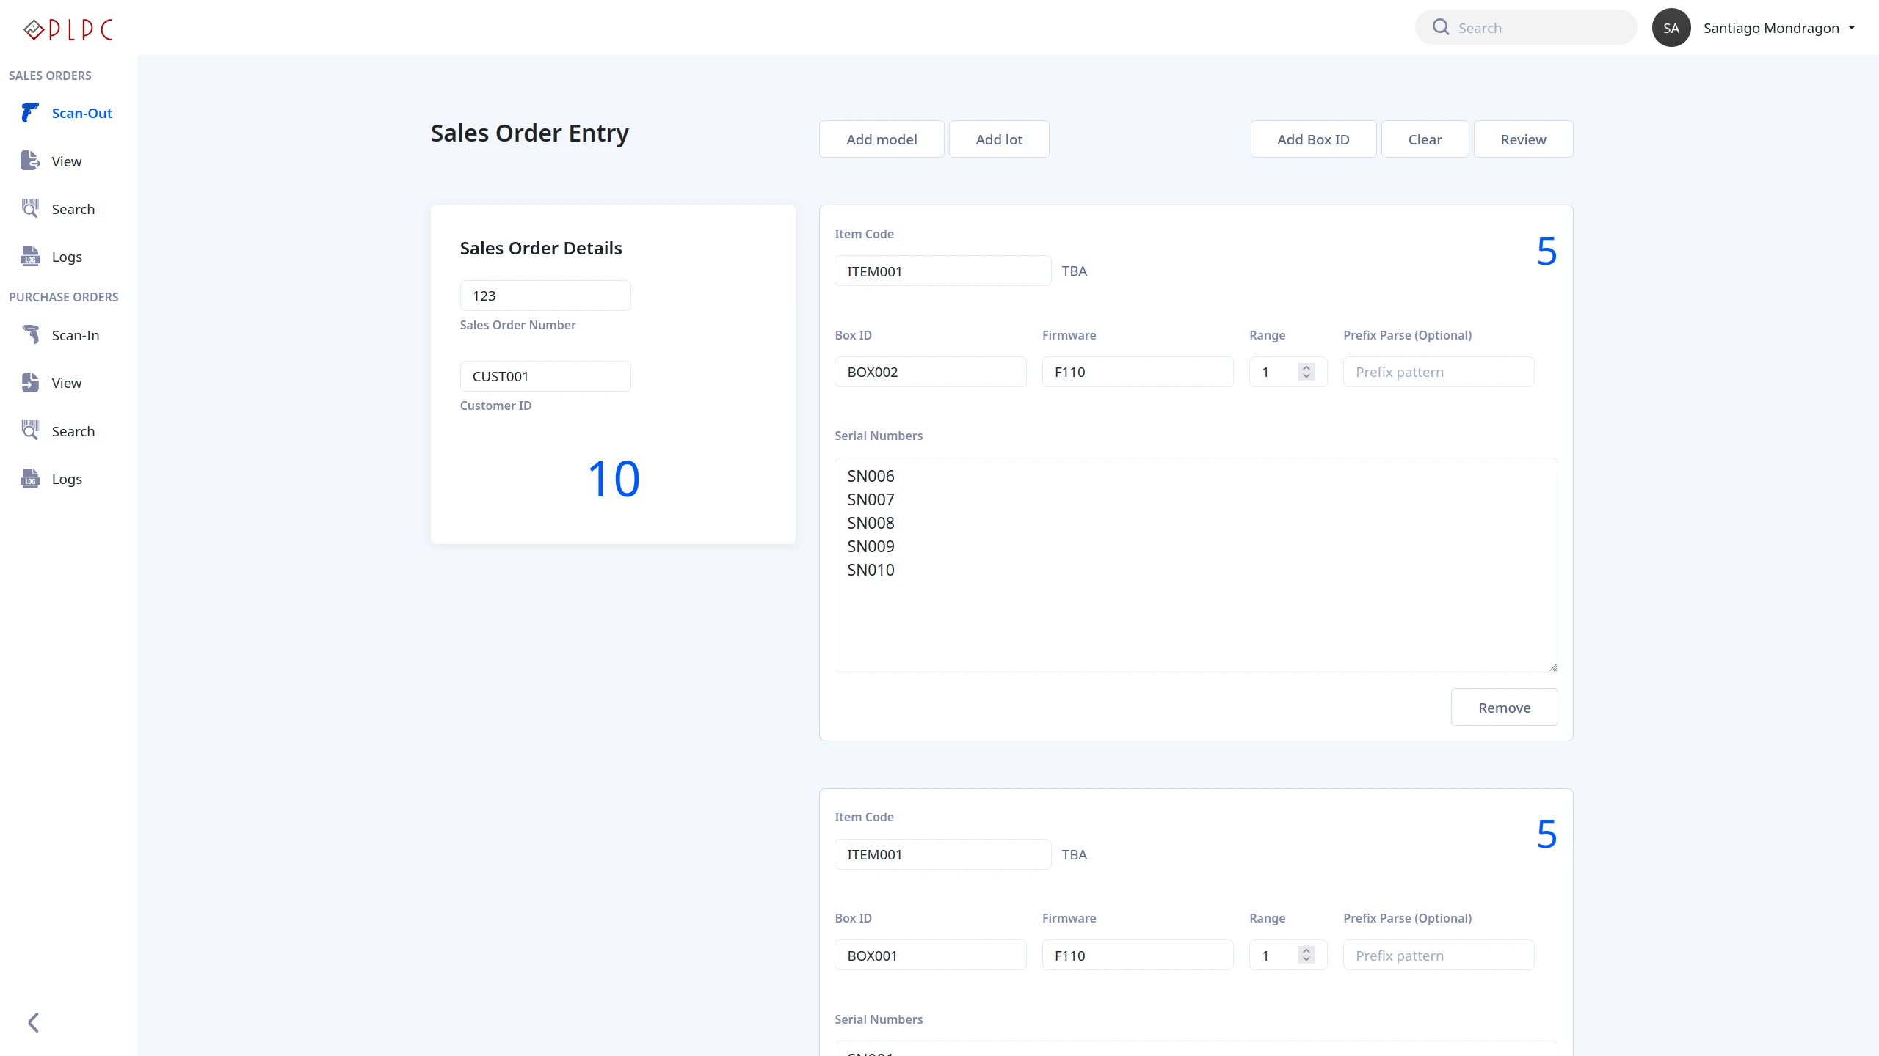This screenshot has width=1879, height=1056.
Task: Click the SA user avatar
Action: [1671, 28]
